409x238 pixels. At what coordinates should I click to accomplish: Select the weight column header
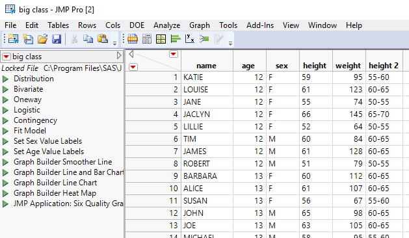[x=348, y=66]
